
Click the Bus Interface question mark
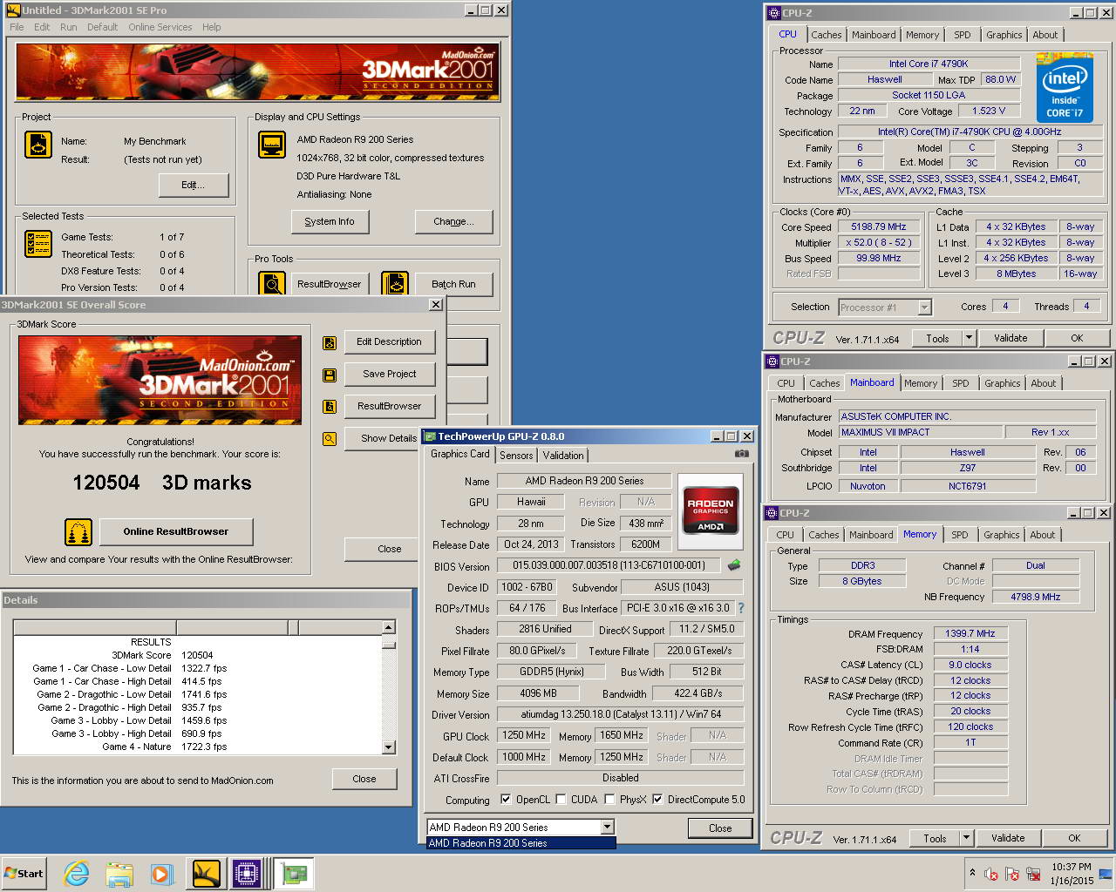click(x=741, y=608)
